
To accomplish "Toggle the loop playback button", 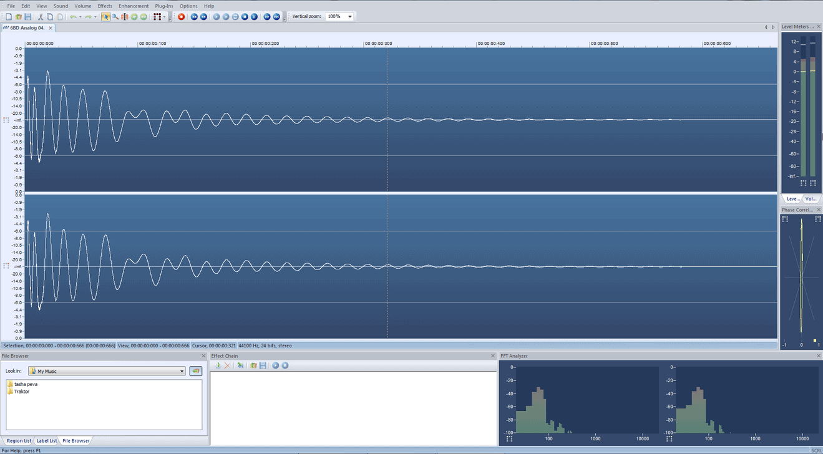I will [235, 17].
